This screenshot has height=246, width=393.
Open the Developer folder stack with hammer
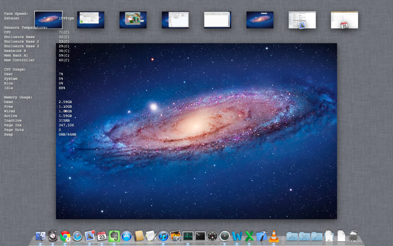tap(317, 236)
